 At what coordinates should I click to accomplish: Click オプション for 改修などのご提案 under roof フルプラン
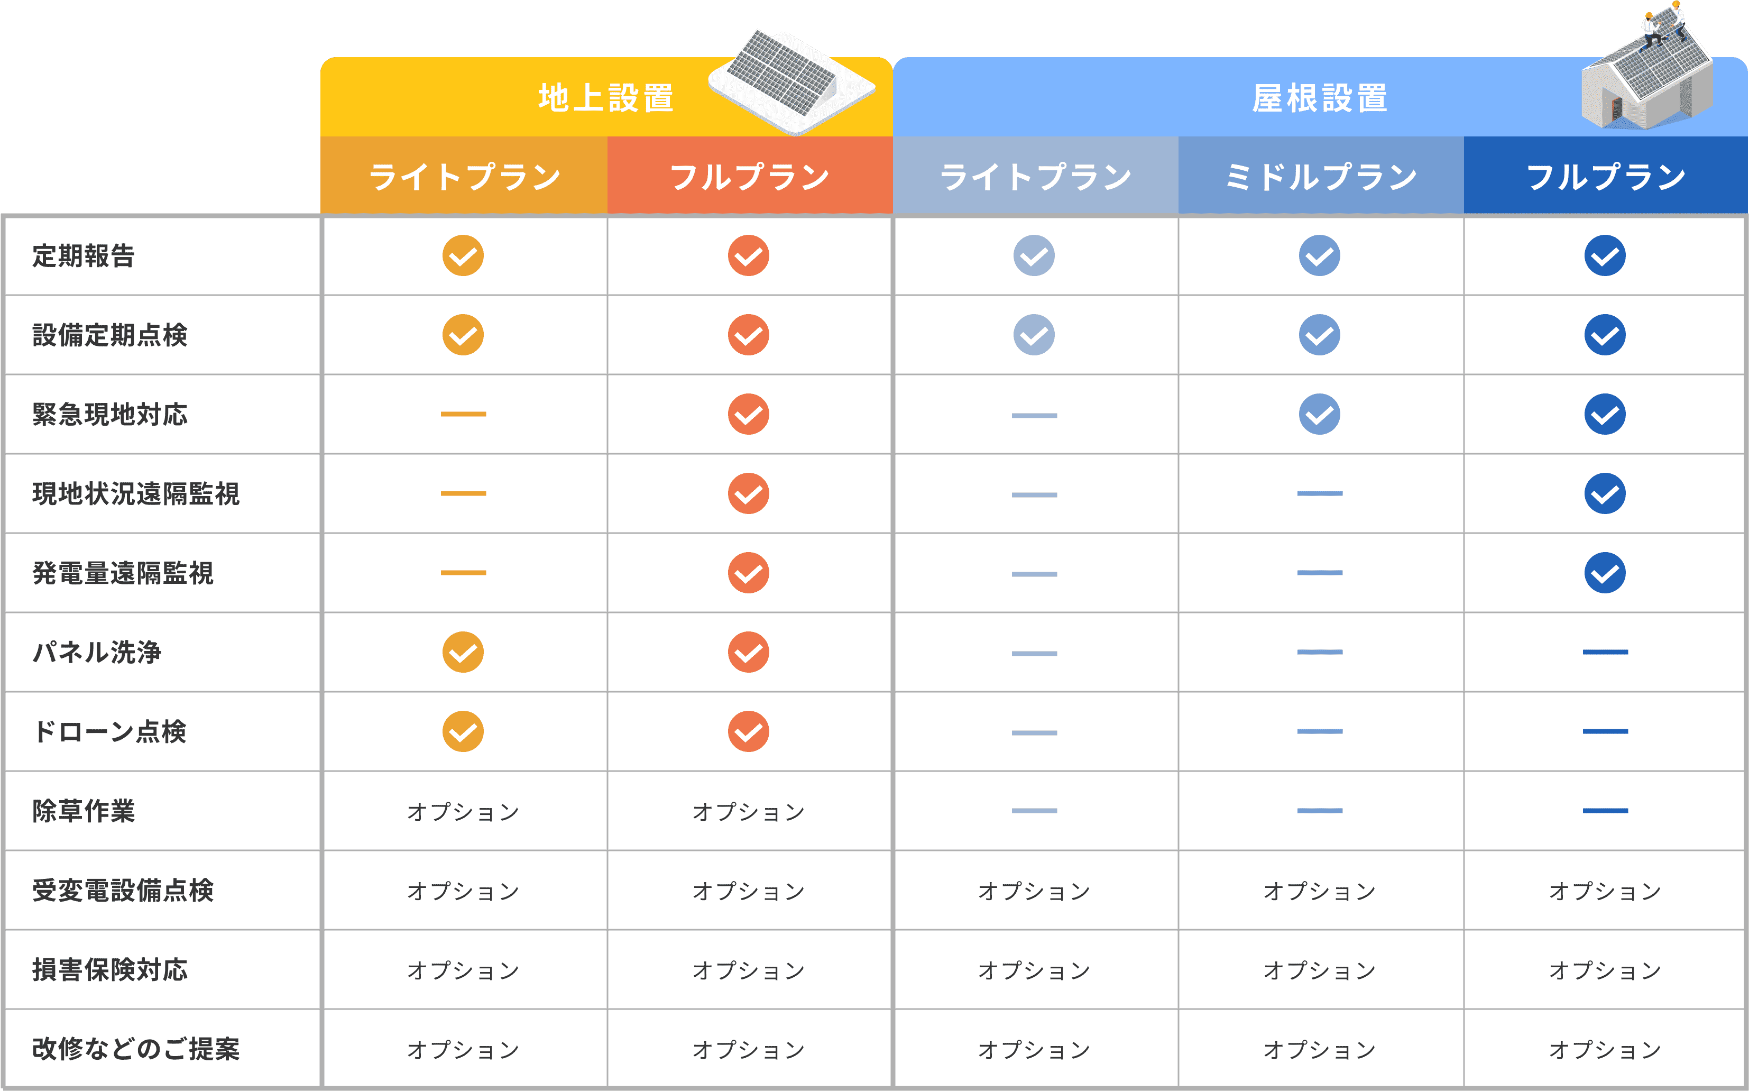(x=1605, y=1050)
